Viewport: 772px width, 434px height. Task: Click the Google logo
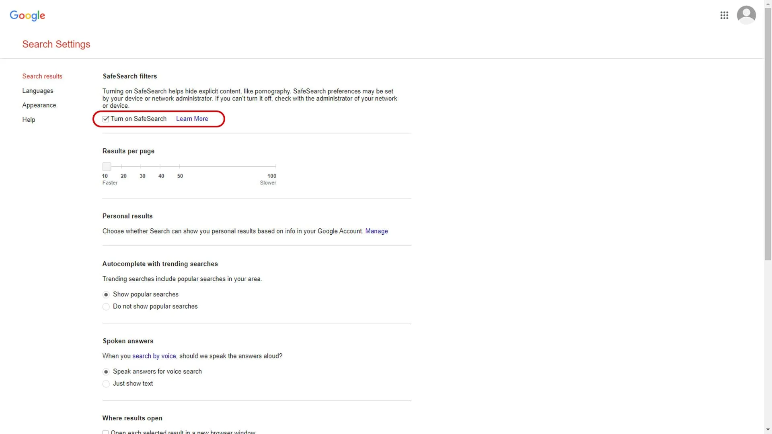pos(27,16)
